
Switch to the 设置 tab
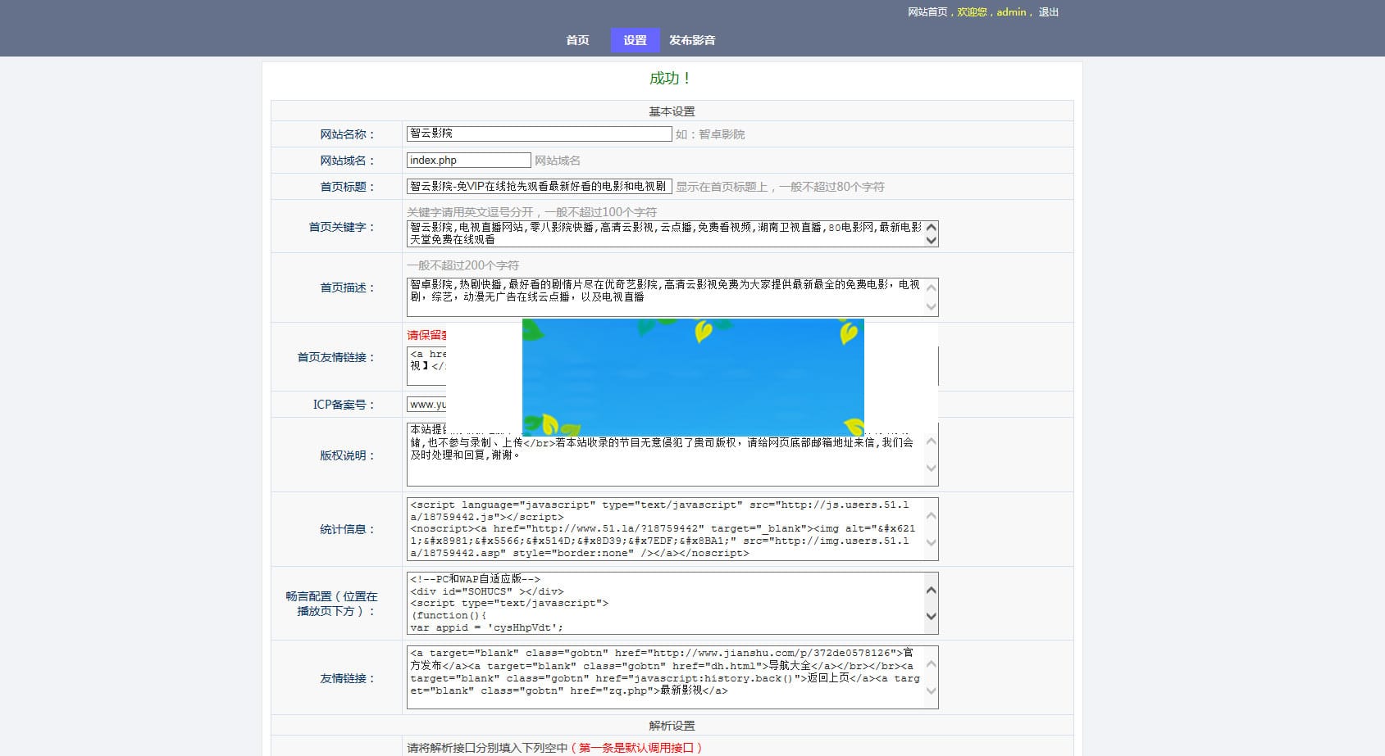[x=634, y=39]
